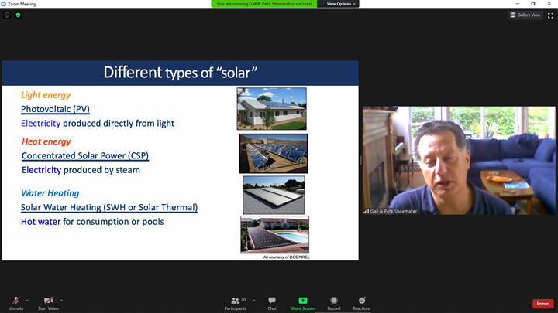Click the green Share Screen button
The height and width of the screenshot is (313, 558).
[302, 304]
